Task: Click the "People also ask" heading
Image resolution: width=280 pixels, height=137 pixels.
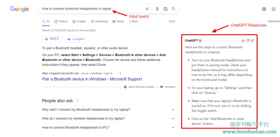Action: coord(57,101)
